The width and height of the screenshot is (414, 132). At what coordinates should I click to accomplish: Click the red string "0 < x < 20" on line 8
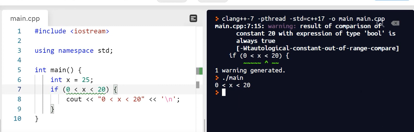point(121,99)
